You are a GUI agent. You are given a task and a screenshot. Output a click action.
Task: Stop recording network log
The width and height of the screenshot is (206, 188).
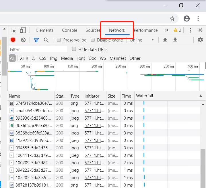pos(13,40)
